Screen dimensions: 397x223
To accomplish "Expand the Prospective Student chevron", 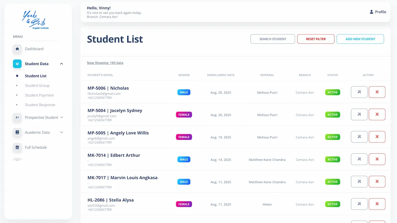I will 61,118.
